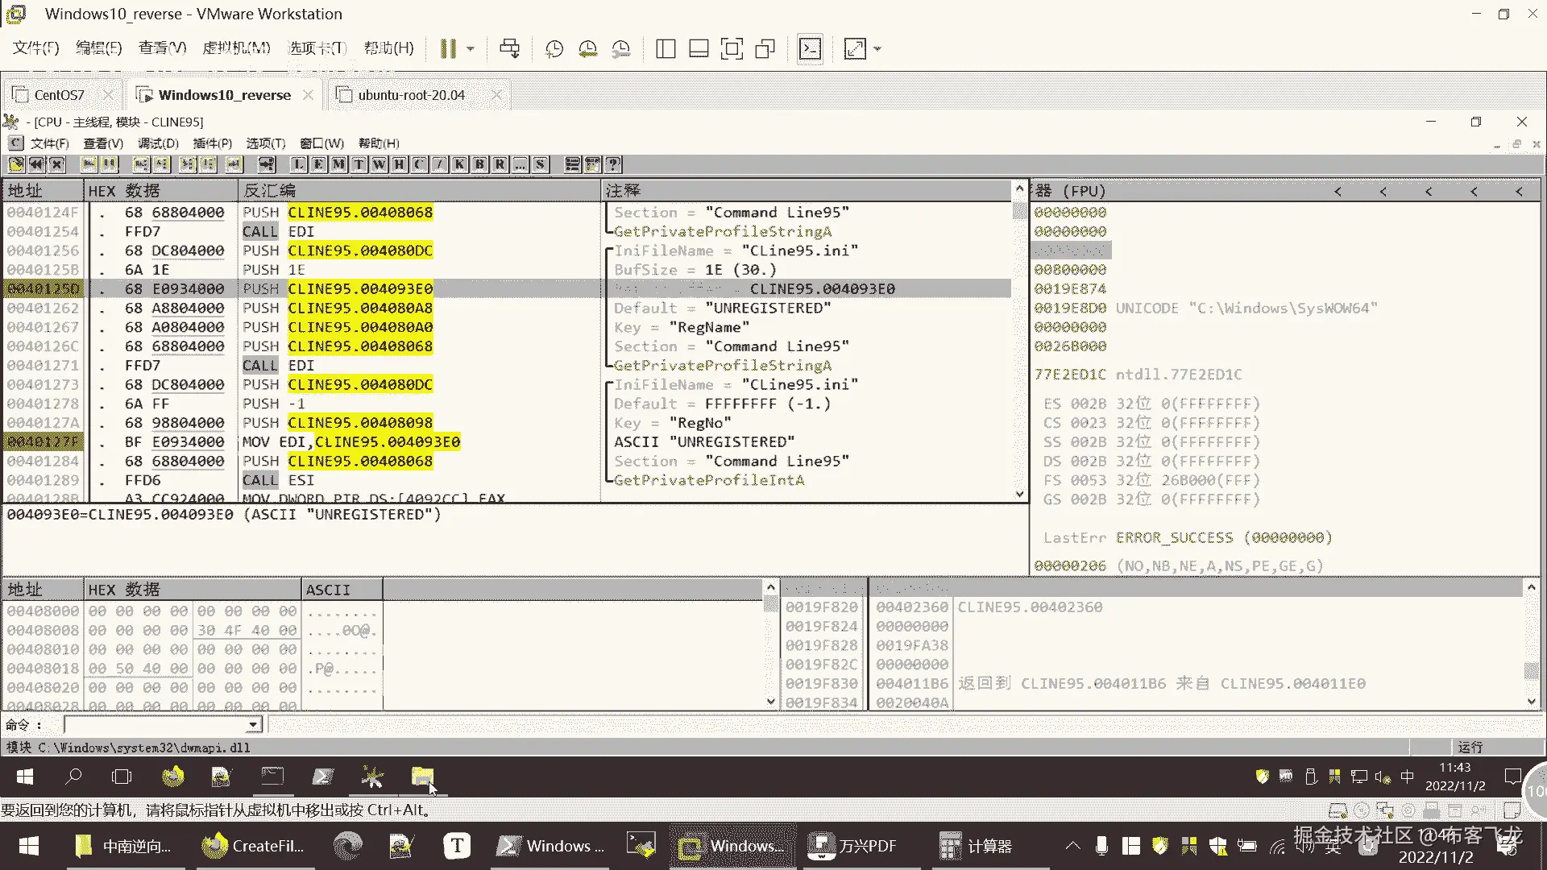Click the VMware pause virtual machine icon
This screenshot has width=1547, height=870.
[448, 48]
